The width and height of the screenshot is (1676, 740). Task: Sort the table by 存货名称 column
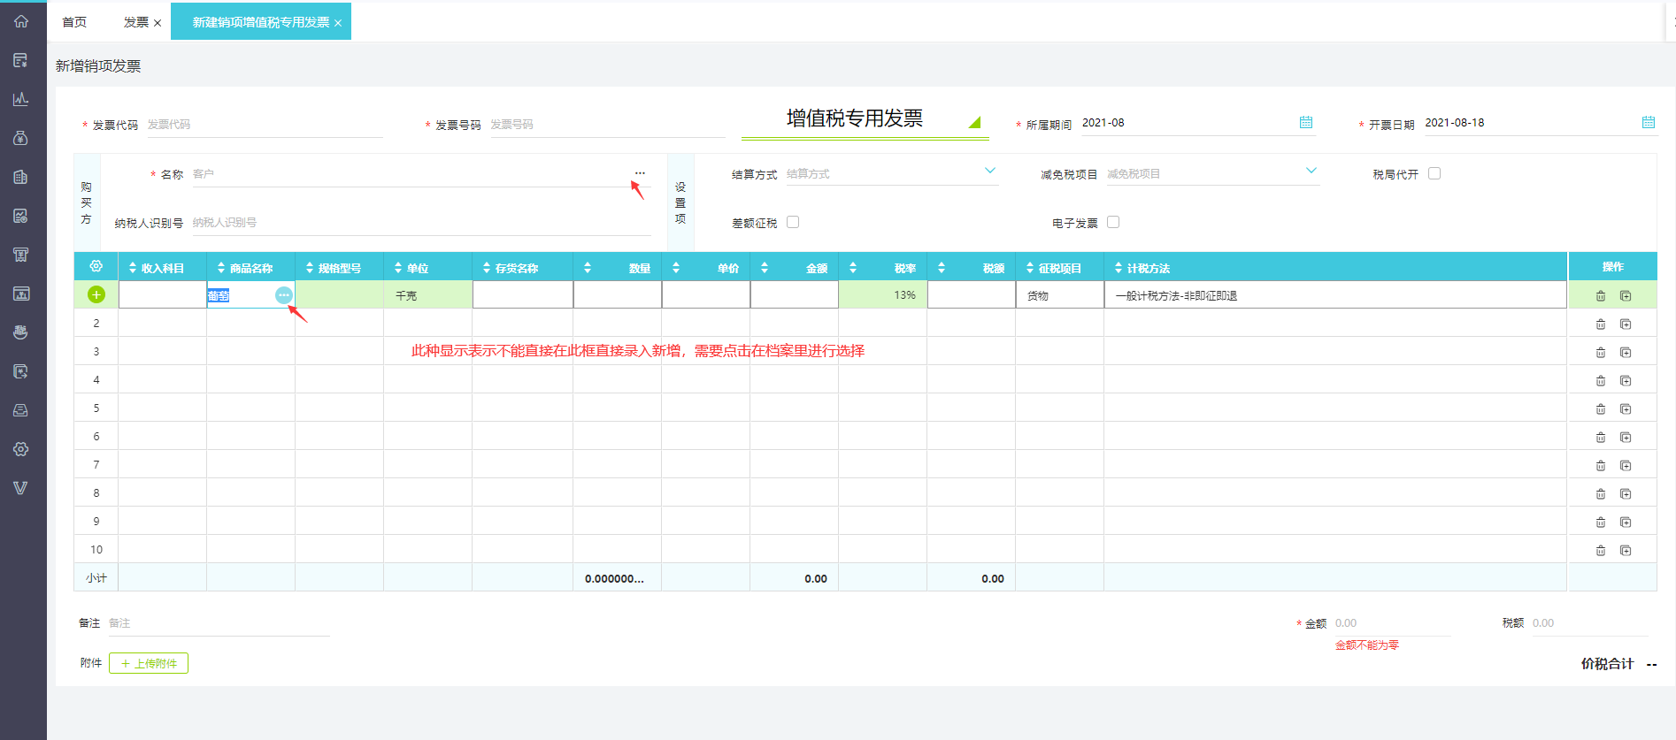487,268
